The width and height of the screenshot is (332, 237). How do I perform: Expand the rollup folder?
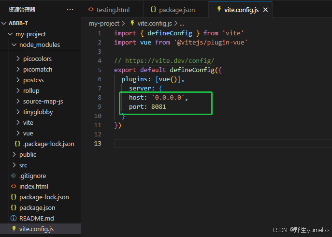tap(18, 90)
